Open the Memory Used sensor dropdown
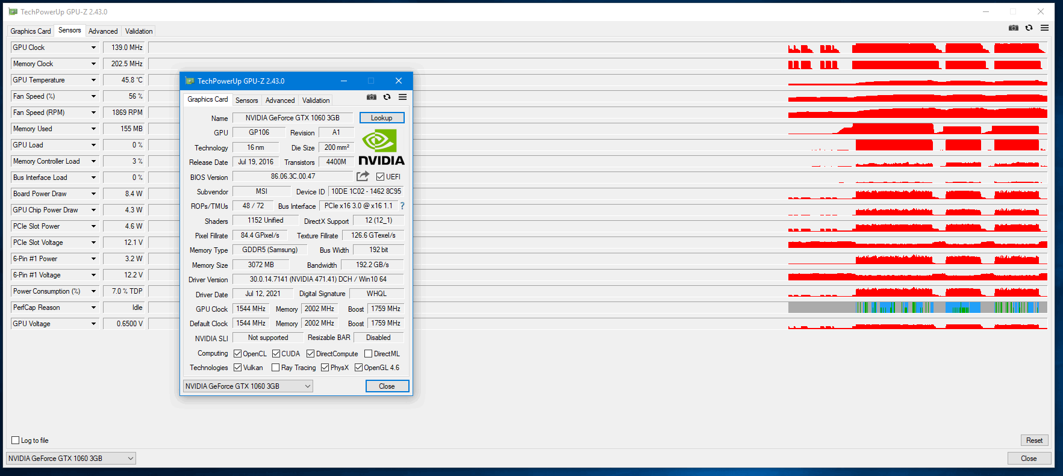This screenshot has height=476, width=1063. 93,129
